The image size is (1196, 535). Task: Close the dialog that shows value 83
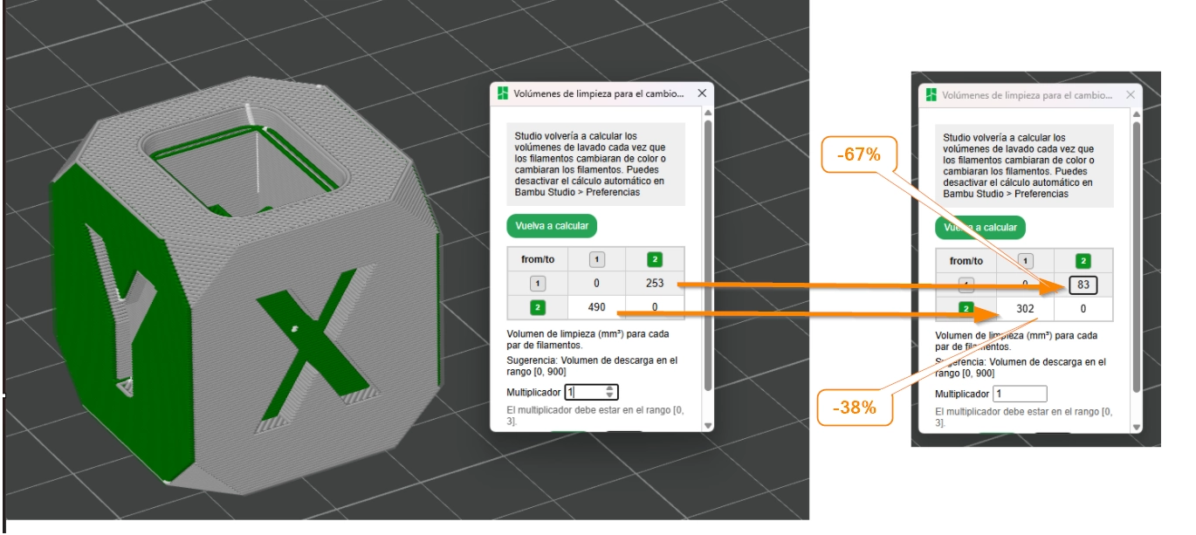tap(1131, 94)
